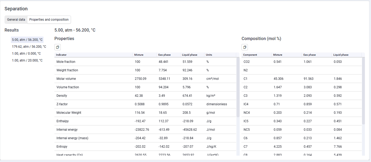This screenshot has width=371, height=162.
Task: Click the C6 component cell
Action: tap(257, 138)
